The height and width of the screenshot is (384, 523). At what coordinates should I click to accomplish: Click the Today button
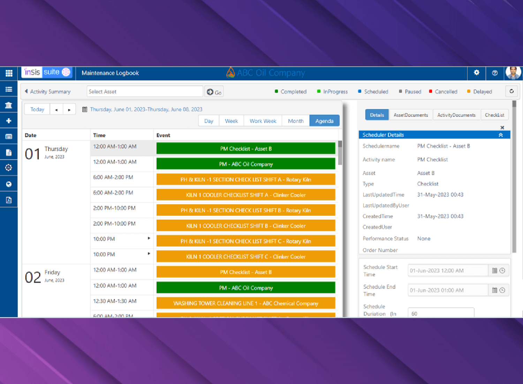pos(37,109)
